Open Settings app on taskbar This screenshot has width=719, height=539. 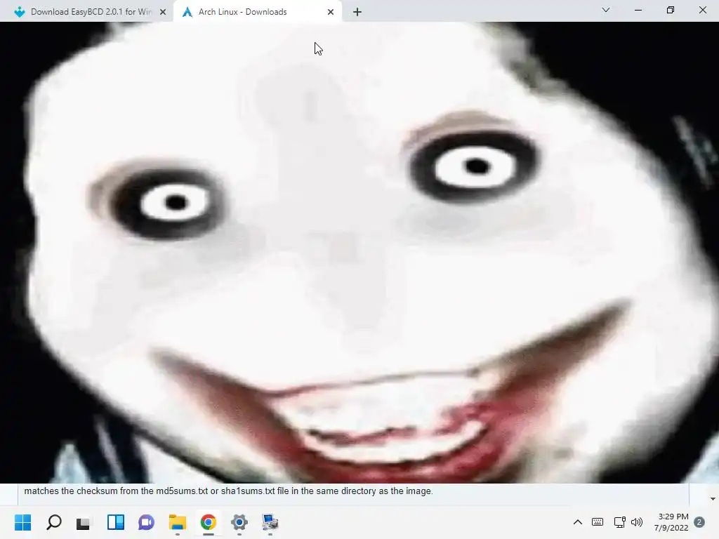pos(239,522)
